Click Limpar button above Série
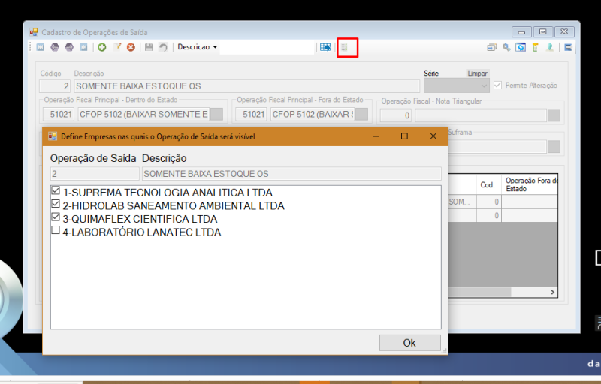 (477, 73)
